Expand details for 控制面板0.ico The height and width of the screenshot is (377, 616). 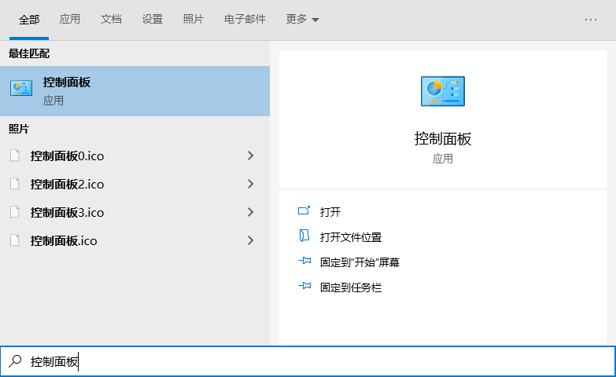(x=251, y=156)
